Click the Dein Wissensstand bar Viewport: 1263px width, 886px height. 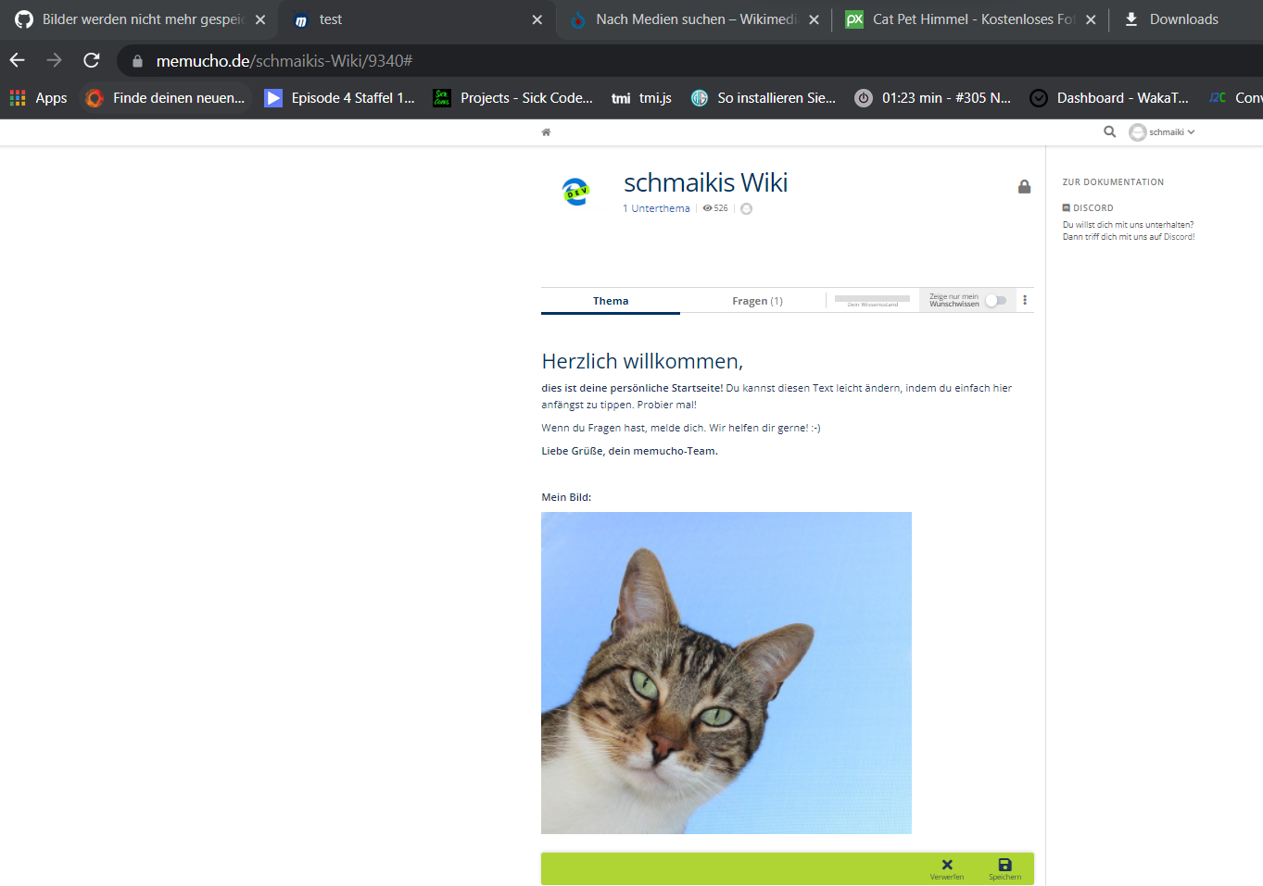872,300
